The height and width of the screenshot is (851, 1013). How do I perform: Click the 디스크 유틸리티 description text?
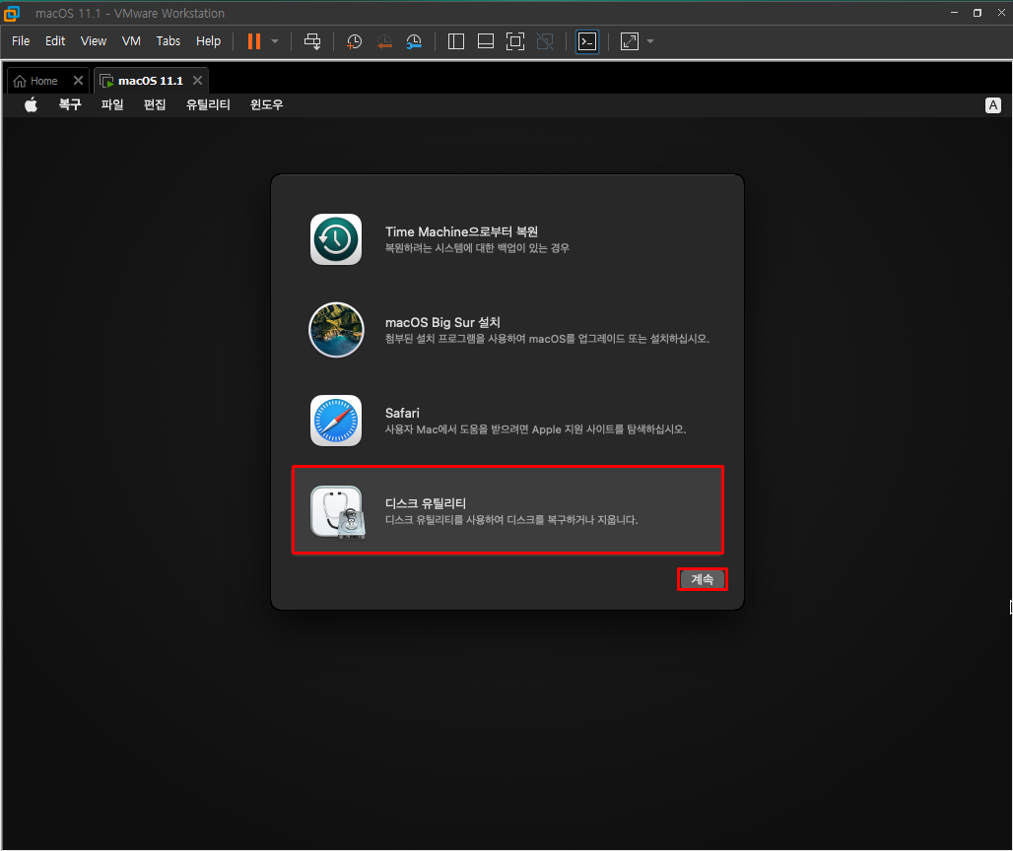click(x=511, y=520)
